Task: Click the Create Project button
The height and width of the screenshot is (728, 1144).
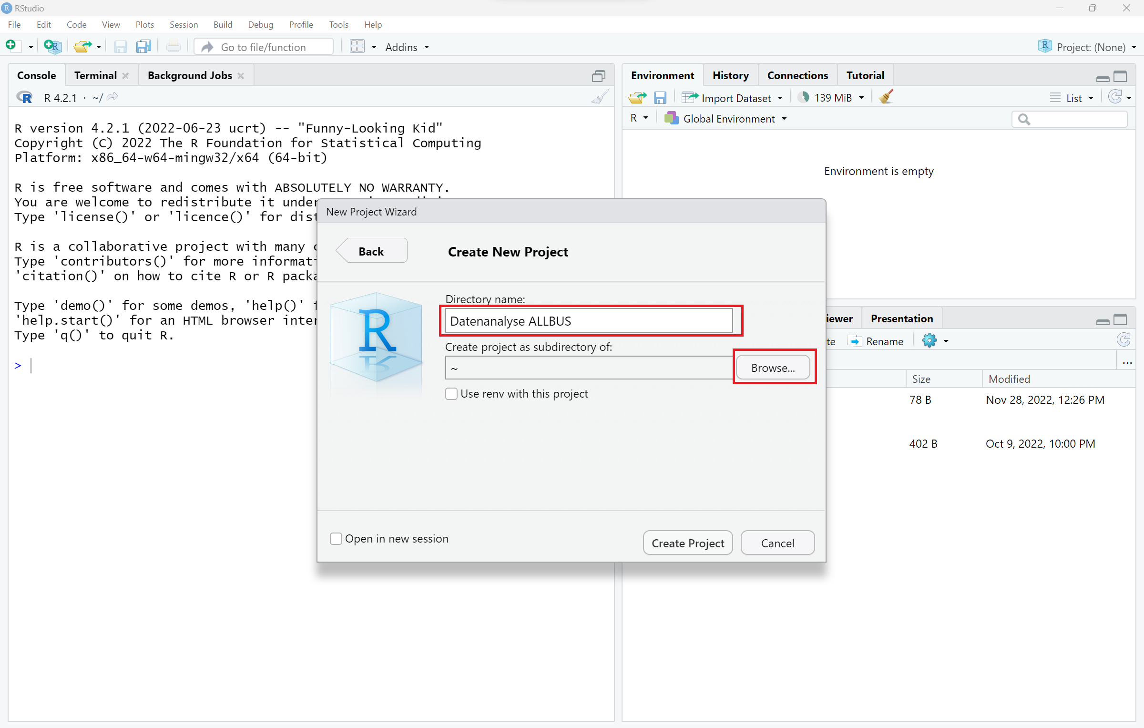Action: 687,543
